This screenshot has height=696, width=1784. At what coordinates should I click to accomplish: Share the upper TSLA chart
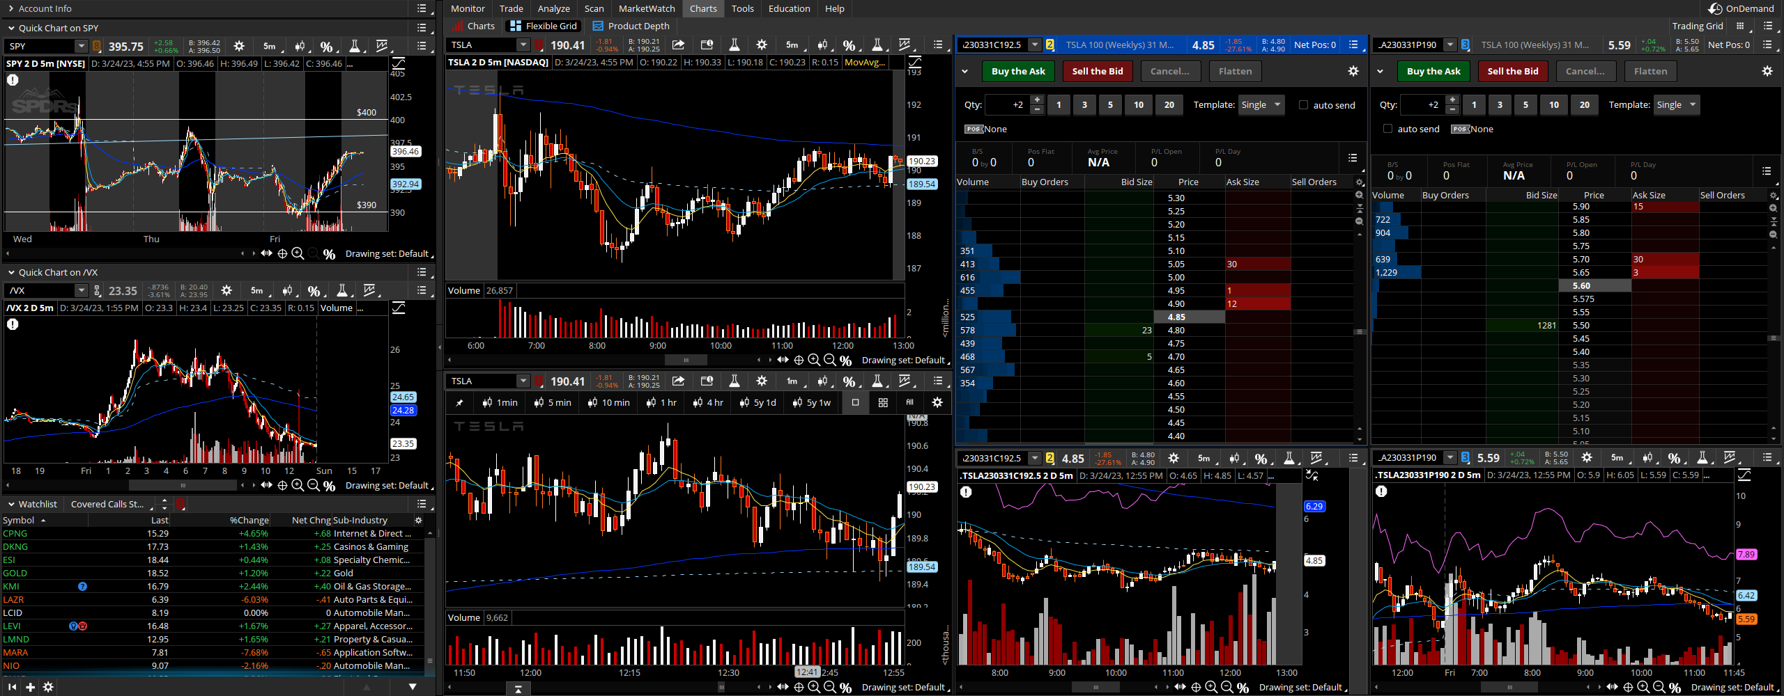678,45
